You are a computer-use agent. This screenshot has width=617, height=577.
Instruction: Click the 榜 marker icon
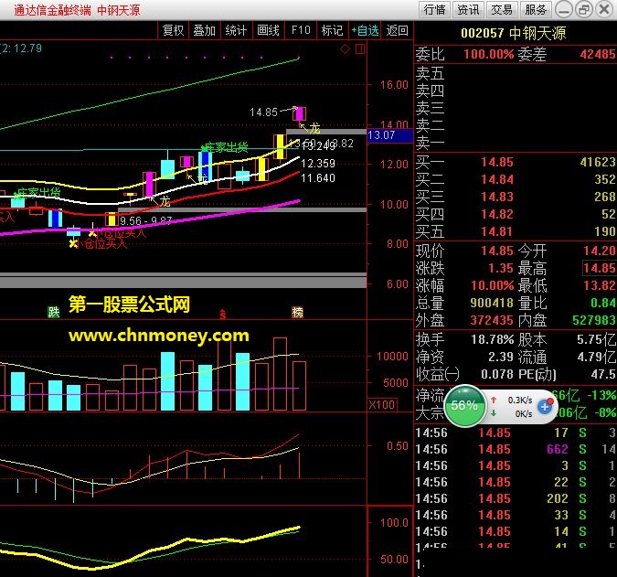click(x=297, y=312)
